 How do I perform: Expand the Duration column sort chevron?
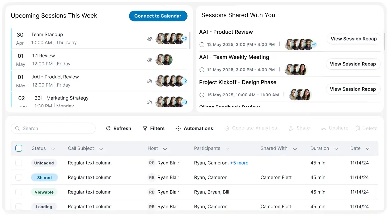pos(336,149)
